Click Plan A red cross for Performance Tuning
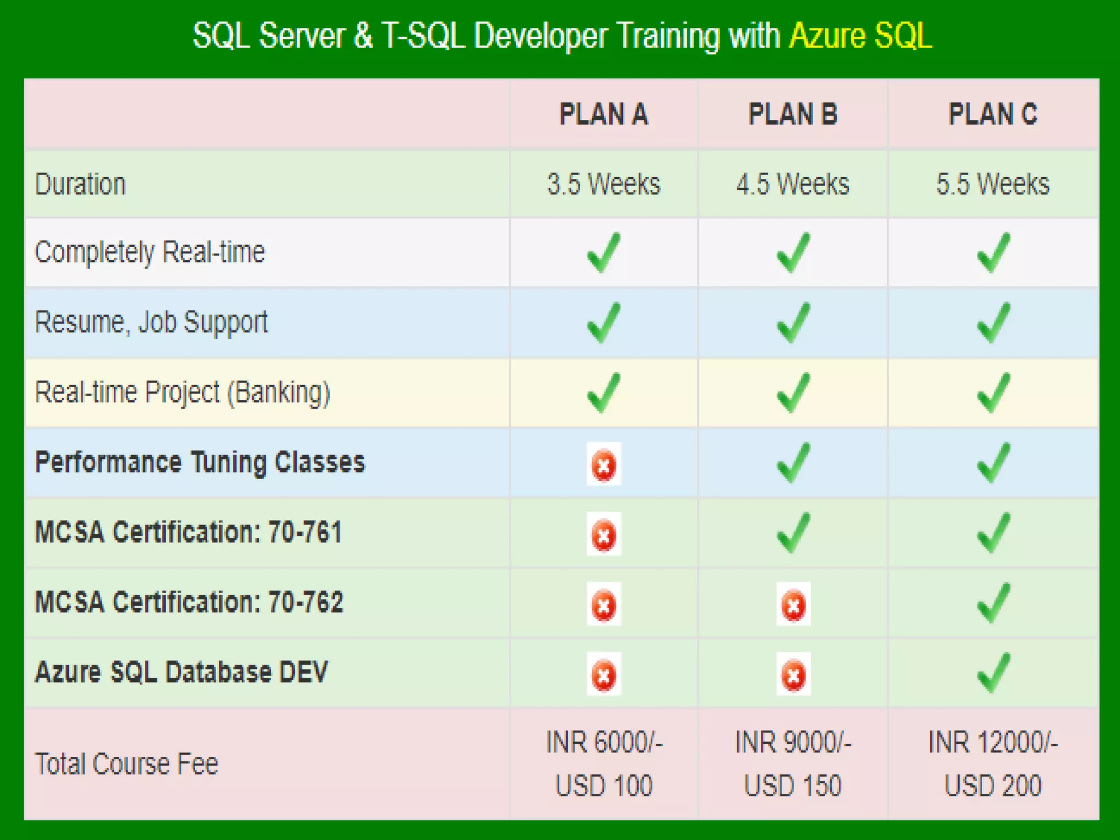This screenshot has width=1120, height=840. (604, 464)
